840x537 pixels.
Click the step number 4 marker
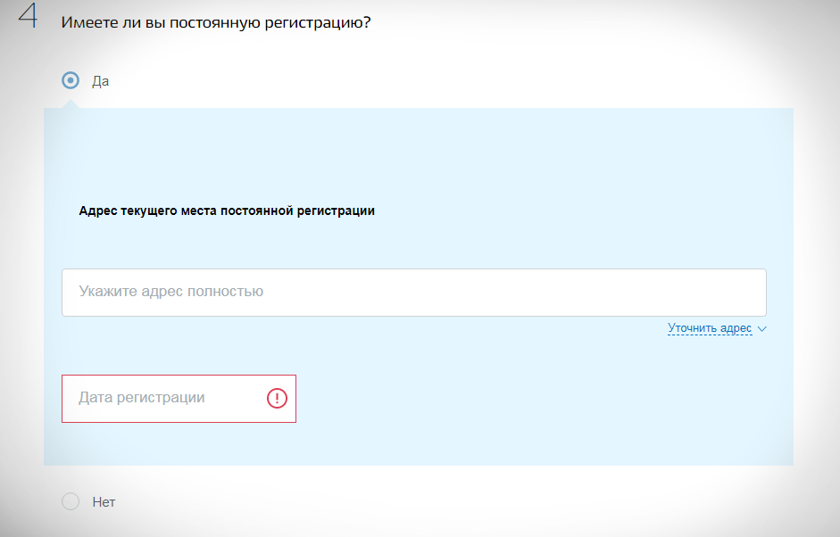click(x=29, y=18)
